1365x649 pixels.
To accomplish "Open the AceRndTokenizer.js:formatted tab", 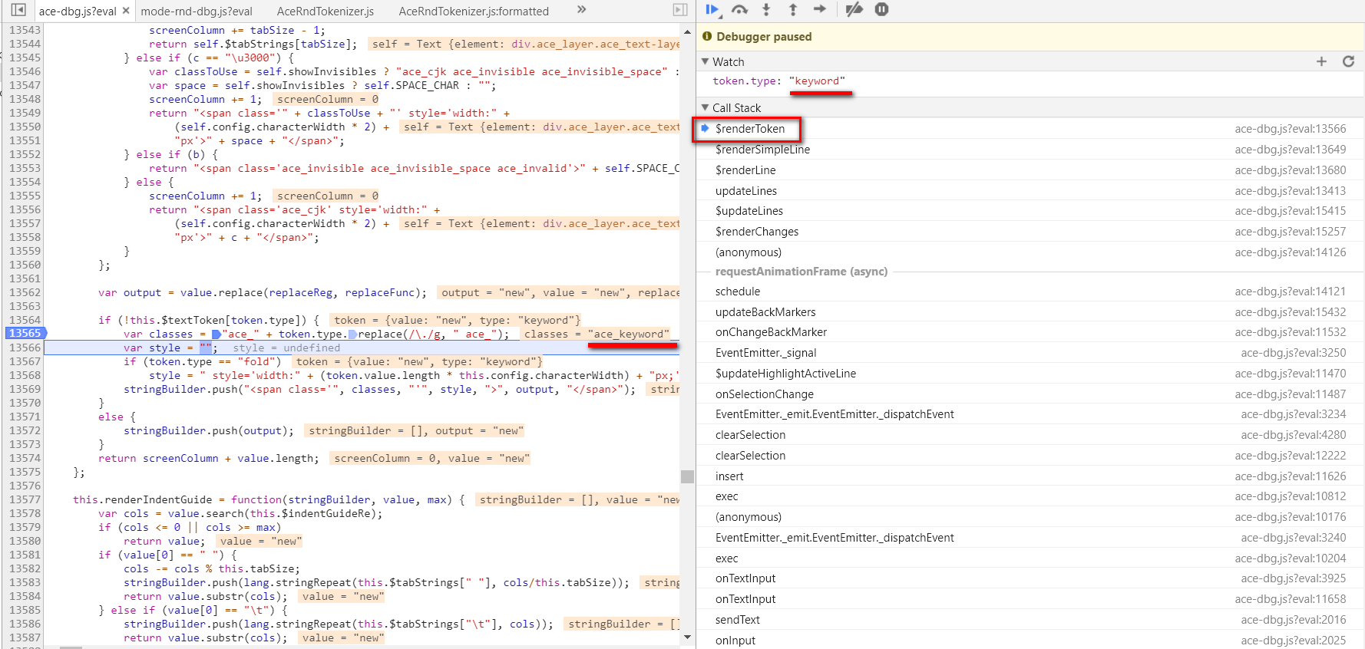I will coord(474,11).
